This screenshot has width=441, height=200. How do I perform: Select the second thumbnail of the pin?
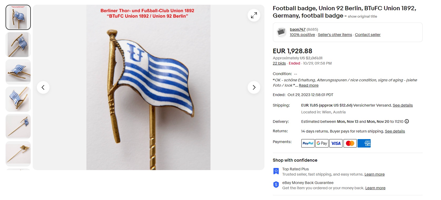(18, 45)
